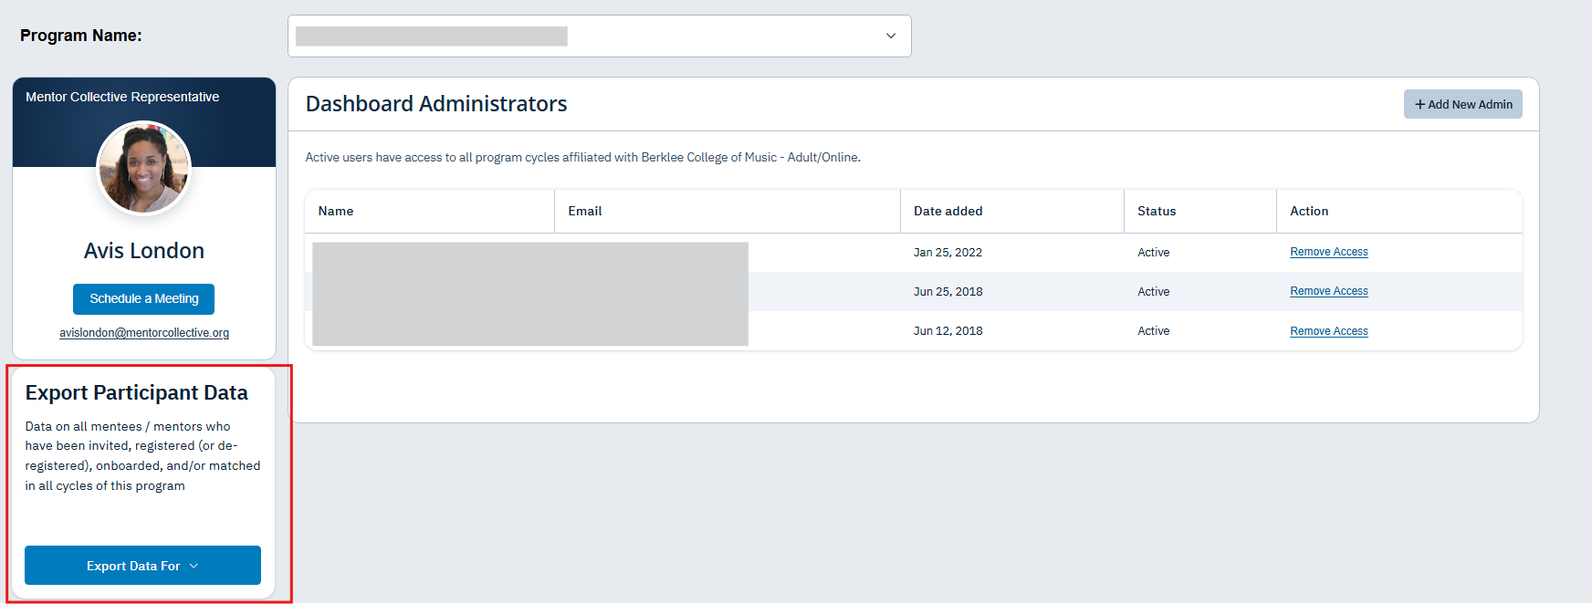
Task: Click the Program Name label
Action: point(81,36)
